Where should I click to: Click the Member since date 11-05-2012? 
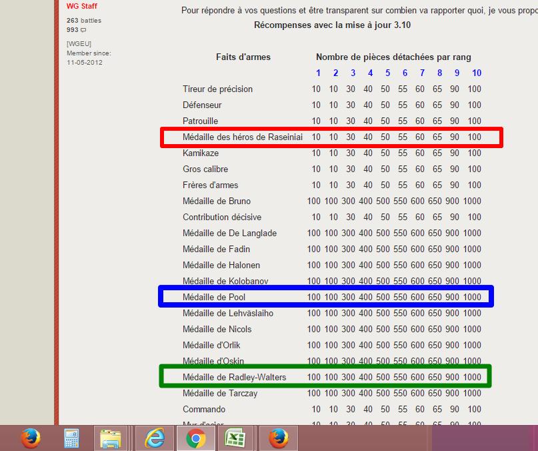click(x=85, y=63)
